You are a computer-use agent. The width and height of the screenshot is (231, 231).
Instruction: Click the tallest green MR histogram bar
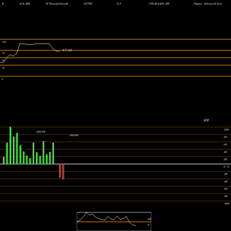pyautogui.click(x=10, y=146)
